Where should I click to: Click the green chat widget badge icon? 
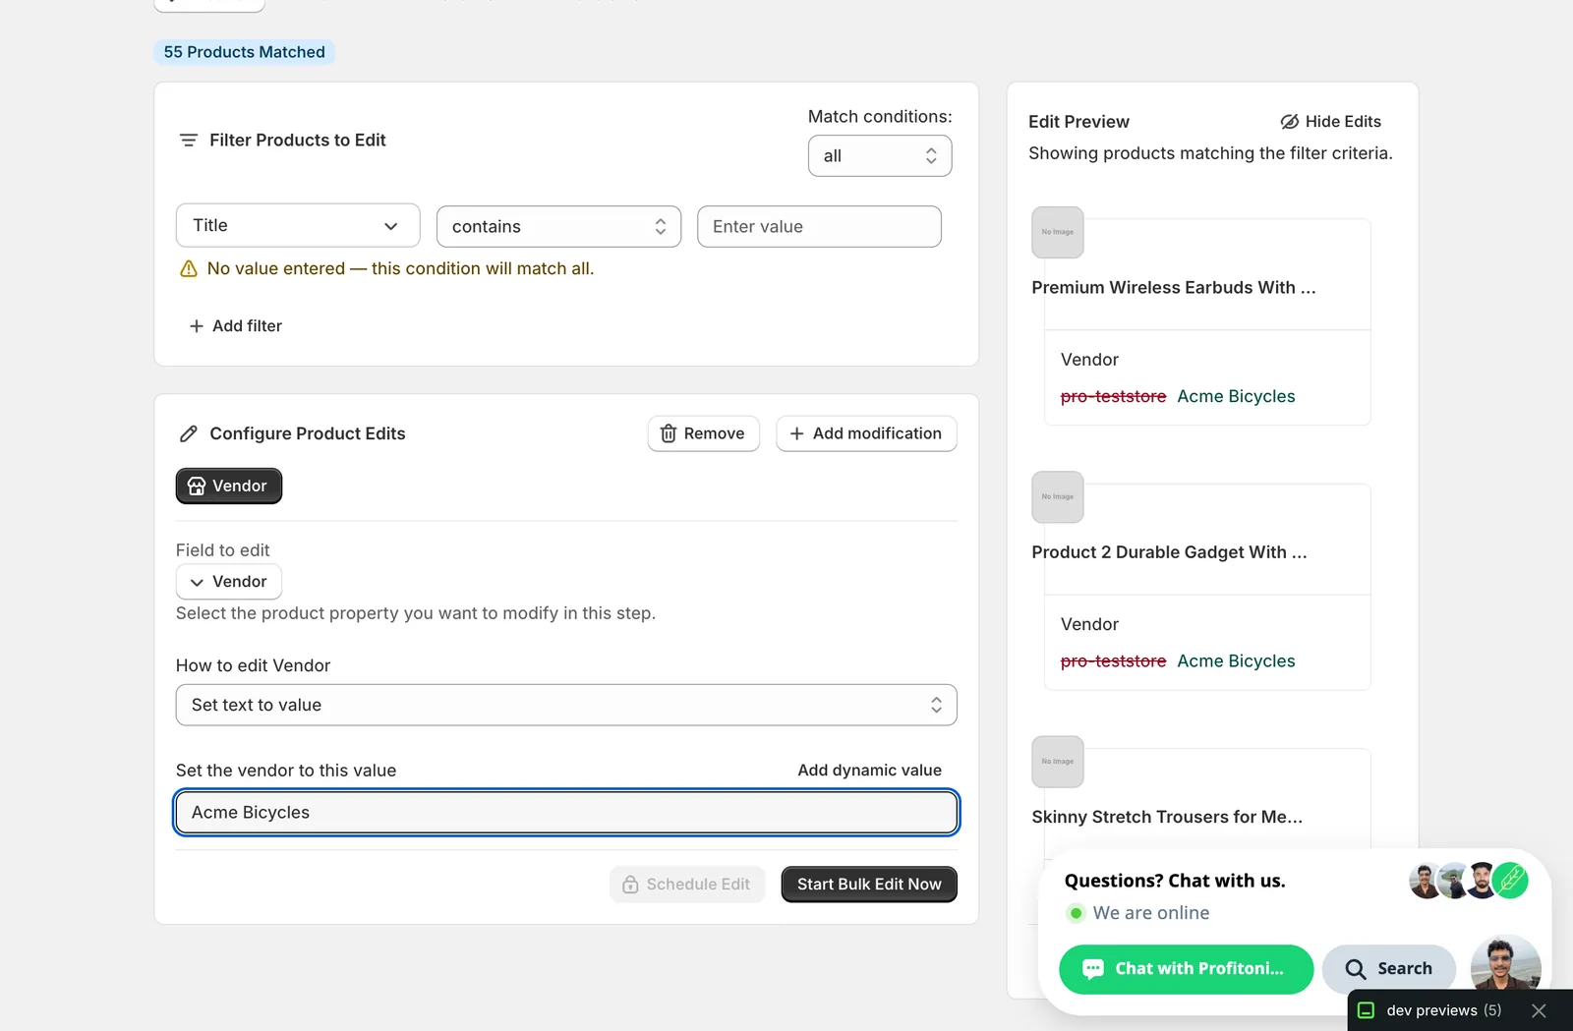tap(1510, 880)
